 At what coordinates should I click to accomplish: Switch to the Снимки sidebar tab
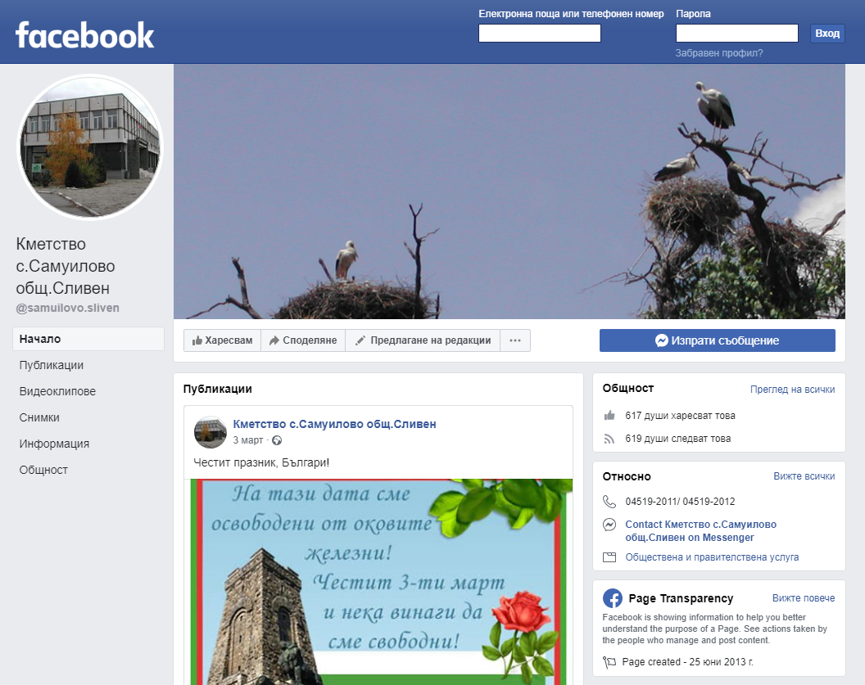[x=39, y=417]
